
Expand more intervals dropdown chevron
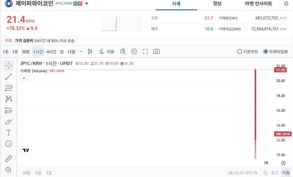click(x=81, y=52)
